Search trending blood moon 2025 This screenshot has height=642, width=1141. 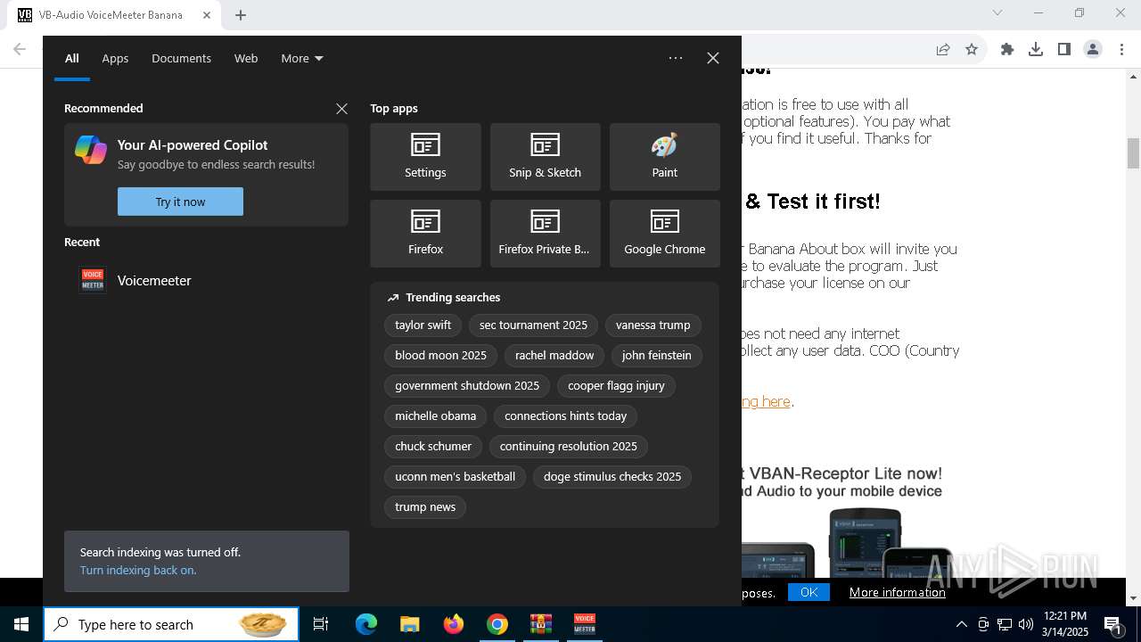pyautogui.click(x=440, y=355)
